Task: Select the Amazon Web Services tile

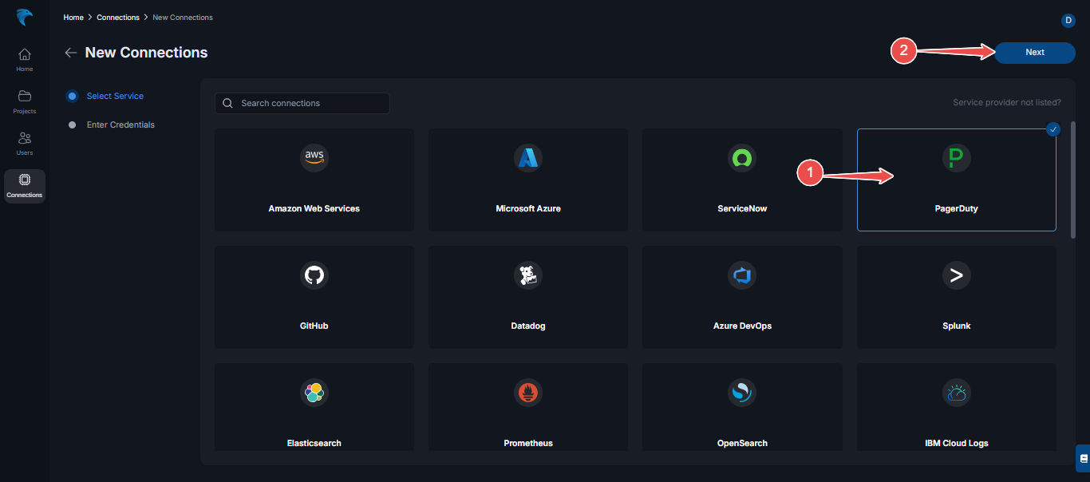Action: (314, 180)
